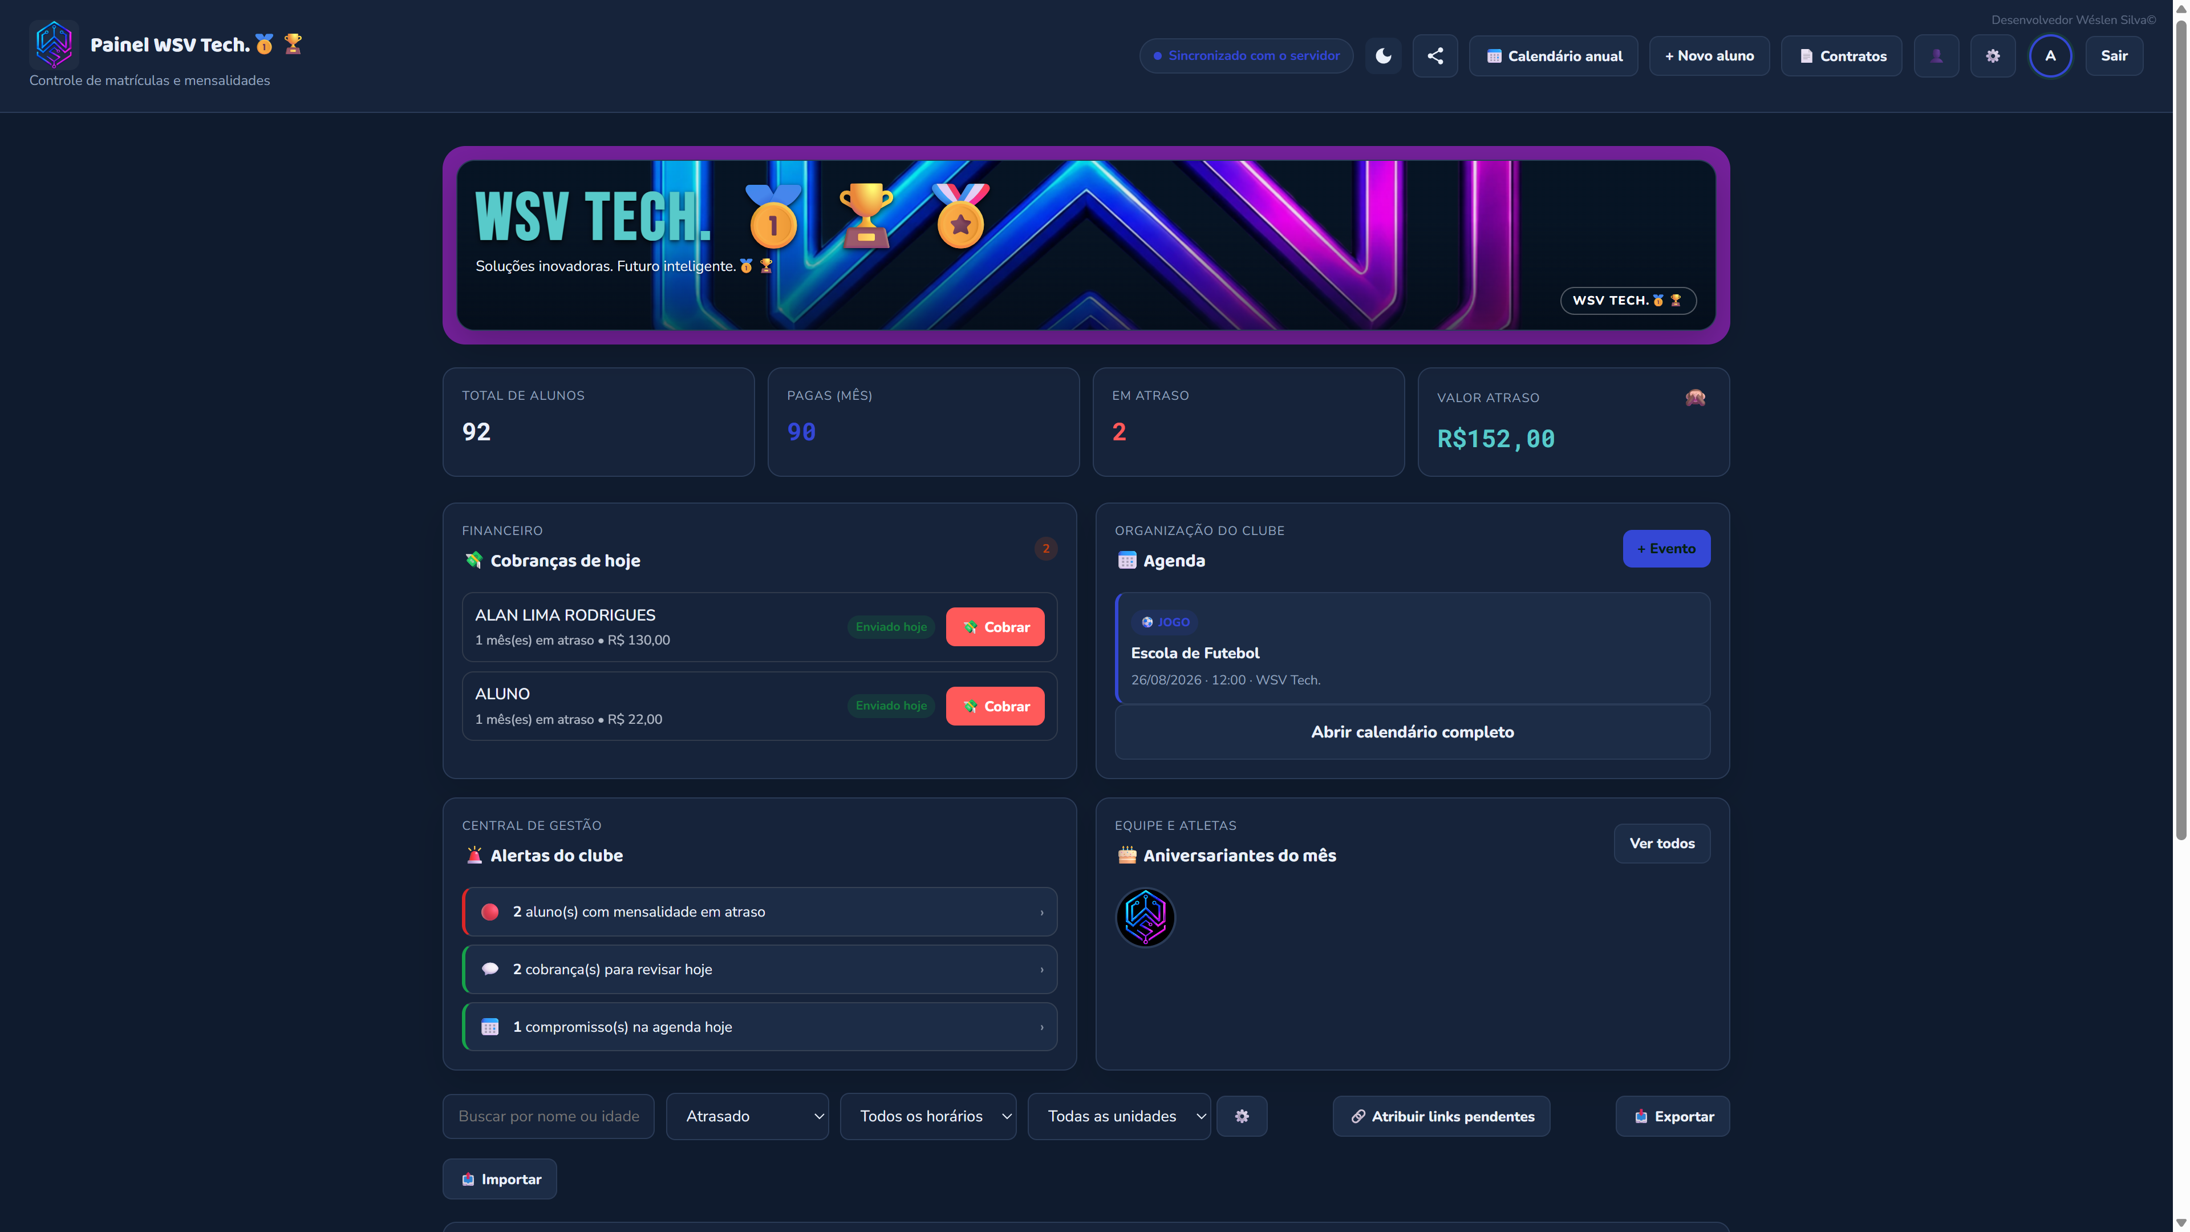Open the settings gear in the top bar

point(1993,56)
